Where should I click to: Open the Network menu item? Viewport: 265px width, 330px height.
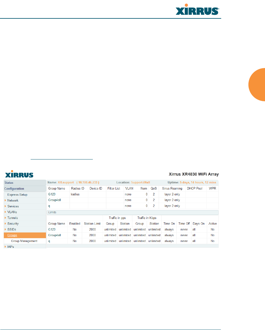[13, 200]
